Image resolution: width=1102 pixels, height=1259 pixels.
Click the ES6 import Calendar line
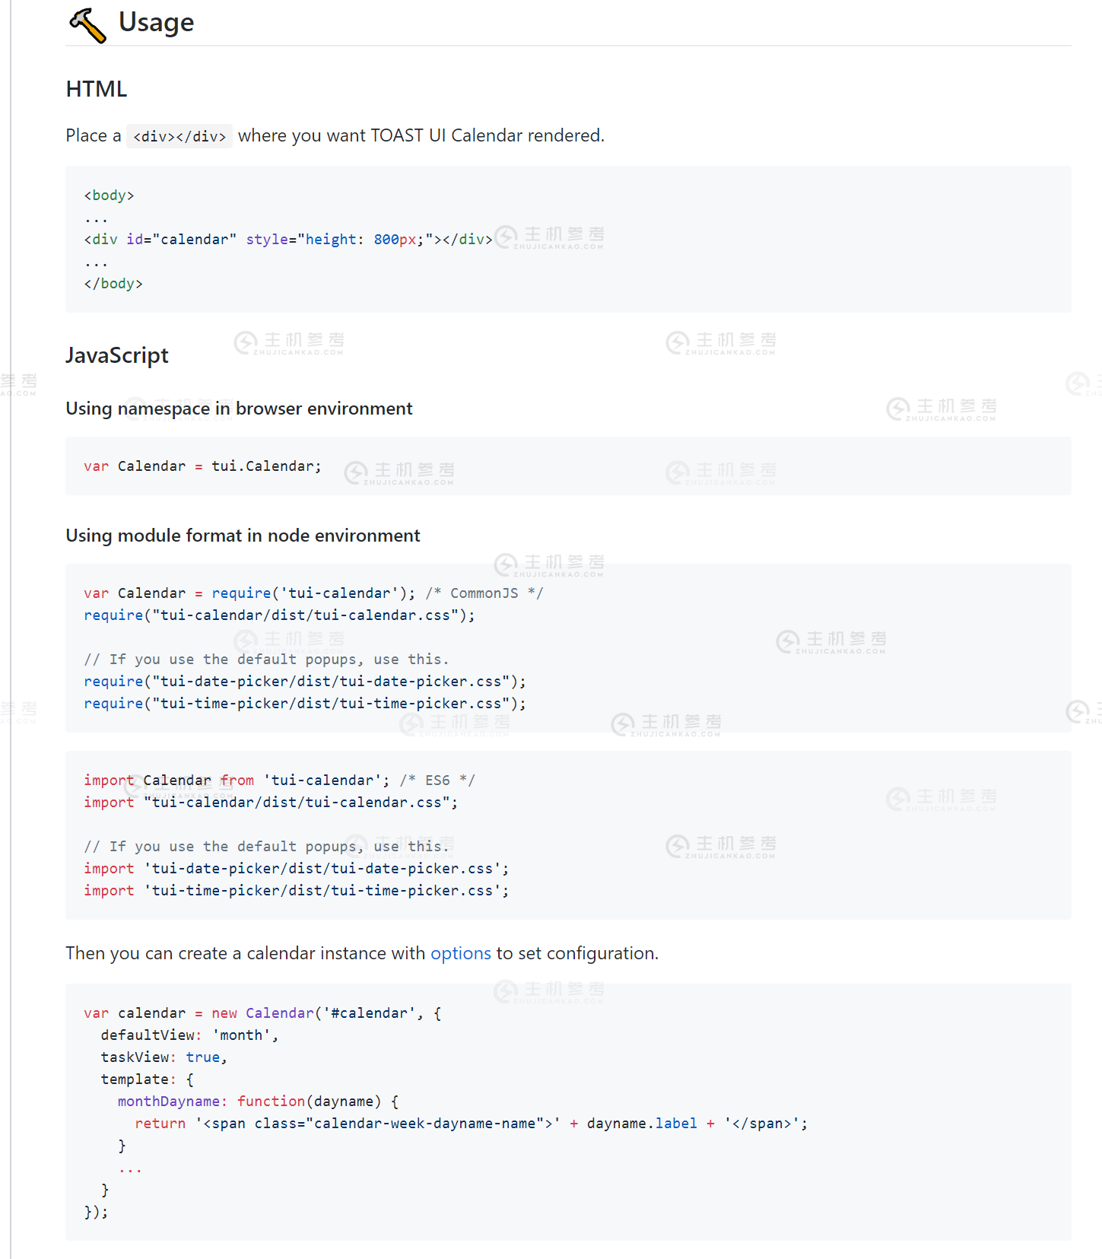click(279, 781)
